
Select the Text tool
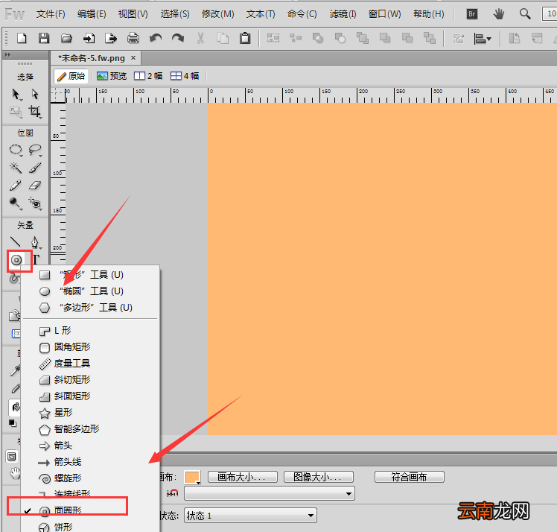pos(36,260)
